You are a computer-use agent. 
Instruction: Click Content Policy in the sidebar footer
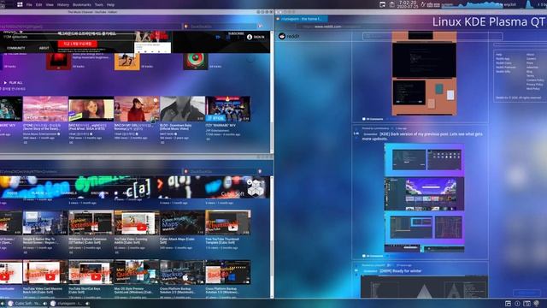click(x=535, y=80)
